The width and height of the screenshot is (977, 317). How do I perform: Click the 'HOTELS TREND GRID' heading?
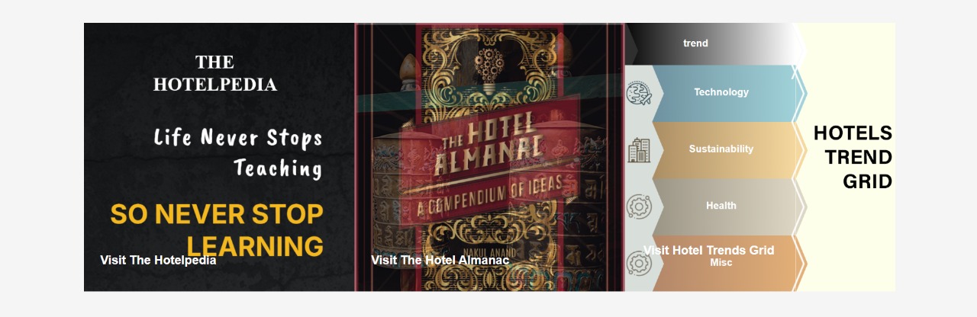coord(853,157)
